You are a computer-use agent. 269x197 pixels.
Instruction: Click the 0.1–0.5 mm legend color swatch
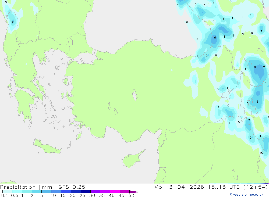coord(7,192)
